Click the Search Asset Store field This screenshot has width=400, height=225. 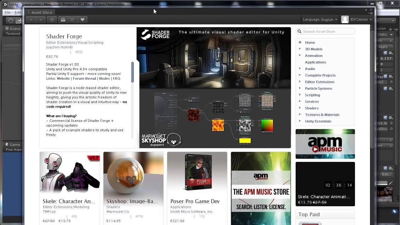325,31
